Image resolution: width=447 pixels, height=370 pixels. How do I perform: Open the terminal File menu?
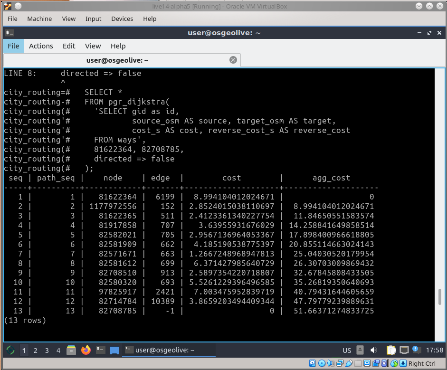[13, 46]
